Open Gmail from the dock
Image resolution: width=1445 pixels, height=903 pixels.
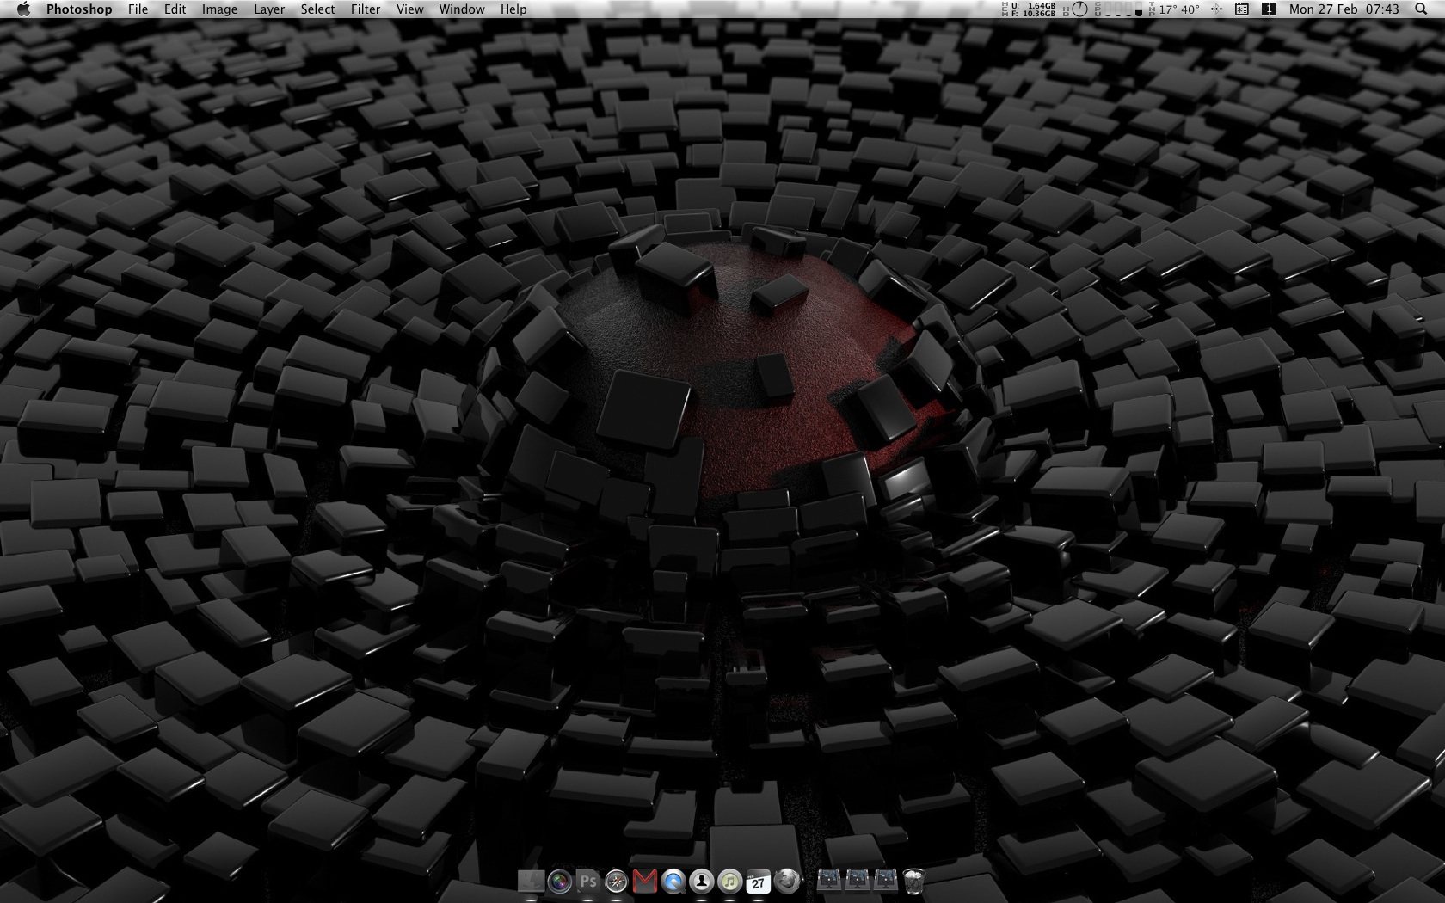(x=644, y=881)
